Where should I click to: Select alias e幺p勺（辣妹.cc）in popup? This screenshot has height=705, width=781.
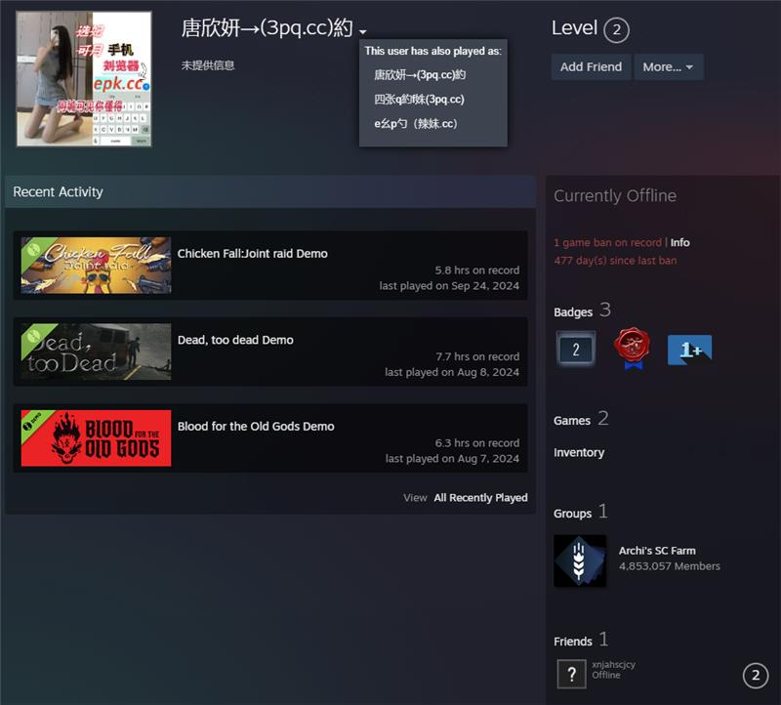pos(416,124)
